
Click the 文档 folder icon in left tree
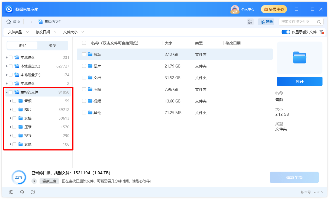21,118
